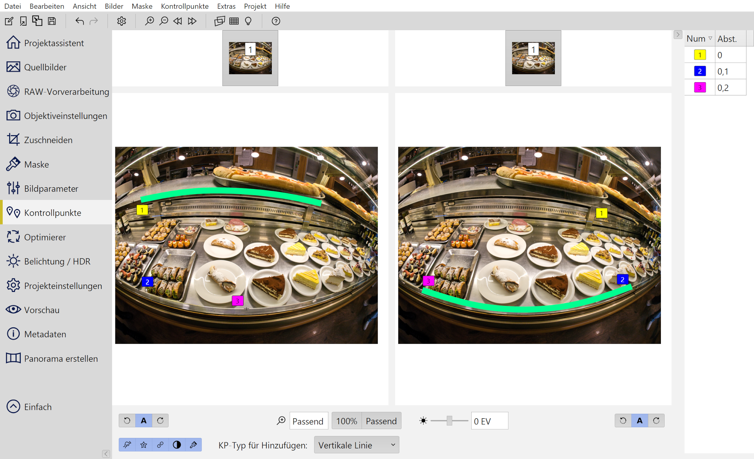Click the undo arrow in toolbar
This screenshot has width=754, height=459.
pos(79,21)
